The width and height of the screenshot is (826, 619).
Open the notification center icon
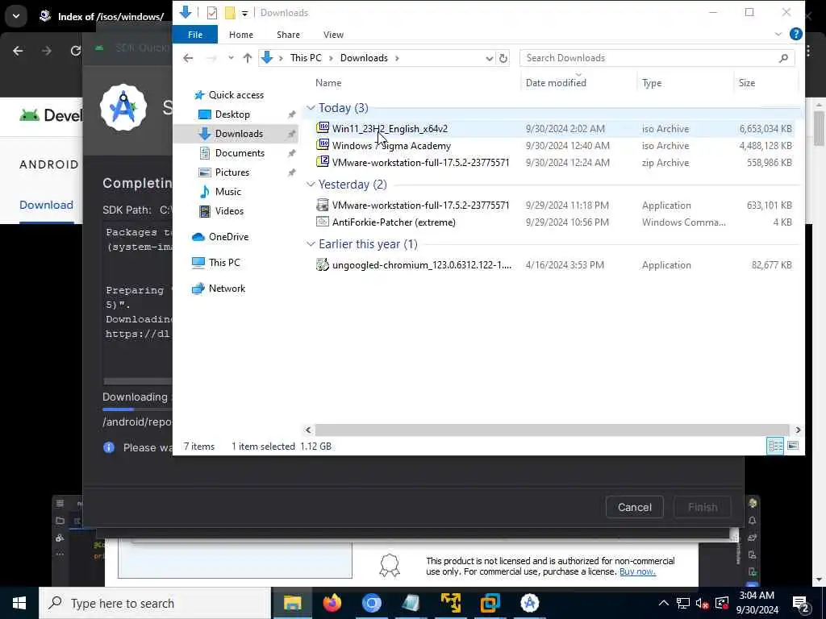801,604
